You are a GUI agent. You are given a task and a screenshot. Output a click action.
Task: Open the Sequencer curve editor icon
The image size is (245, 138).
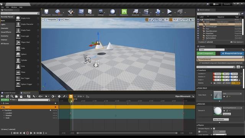point(88,97)
